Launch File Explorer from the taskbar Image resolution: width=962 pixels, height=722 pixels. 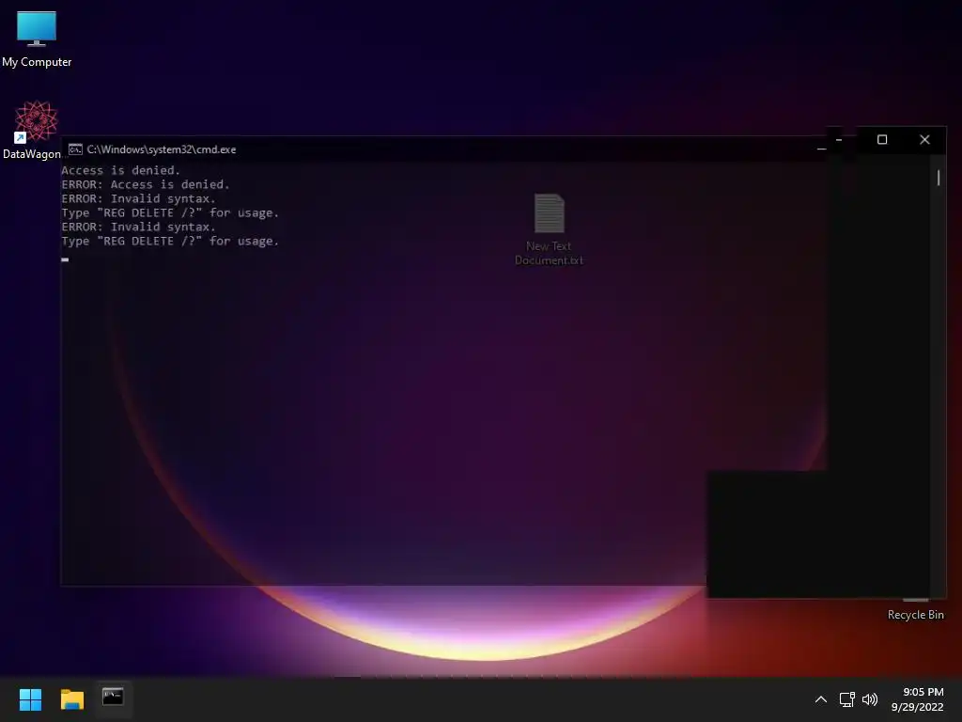(71, 699)
